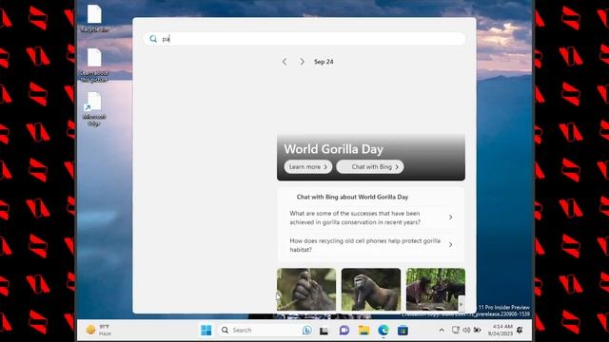Click the taskbar Search box

(x=266, y=331)
